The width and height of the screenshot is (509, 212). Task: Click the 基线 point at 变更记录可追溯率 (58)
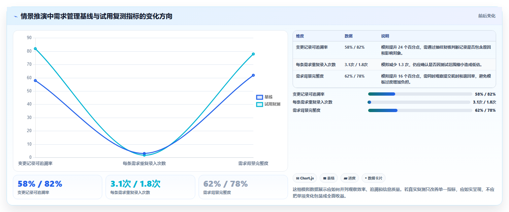(35, 81)
